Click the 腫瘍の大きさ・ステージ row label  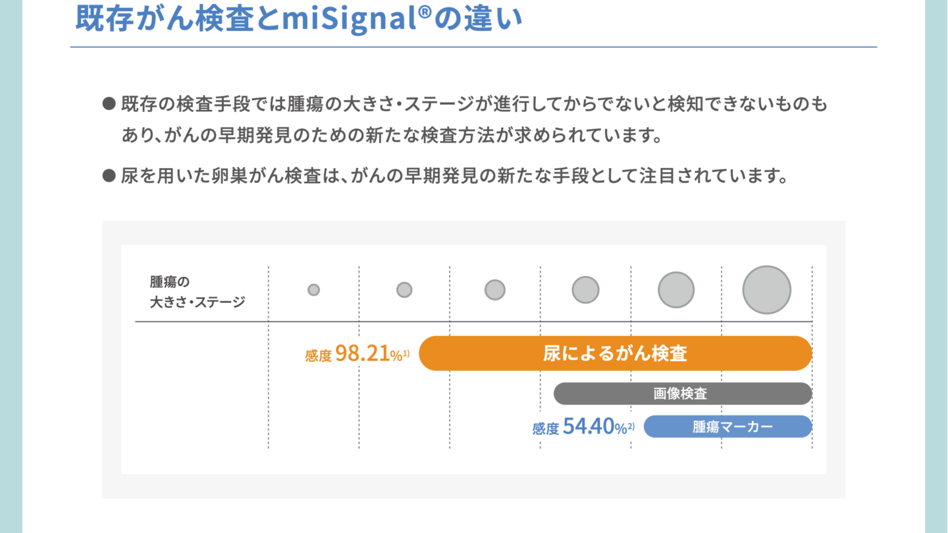coord(197,292)
